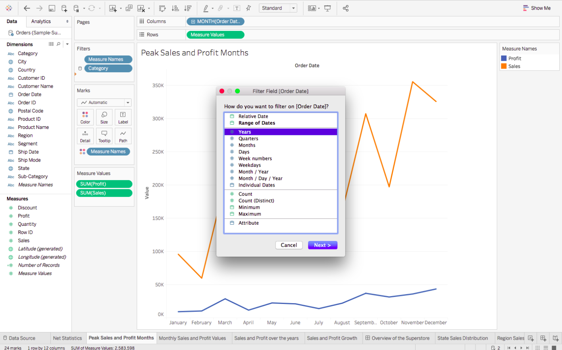The image size is (562, 350).
Task: Click the Show Me button
Action: click(537, 8)
